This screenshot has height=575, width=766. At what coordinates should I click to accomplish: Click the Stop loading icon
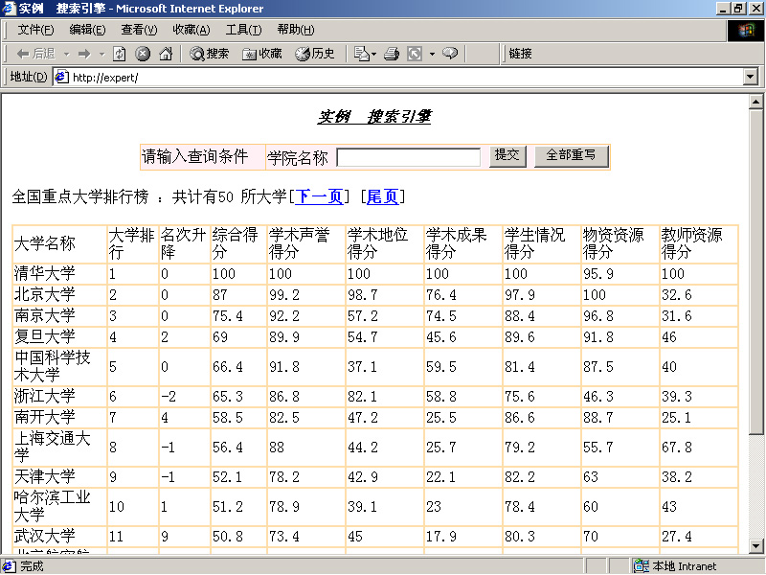pyautogui.click(x=142, y=54)
